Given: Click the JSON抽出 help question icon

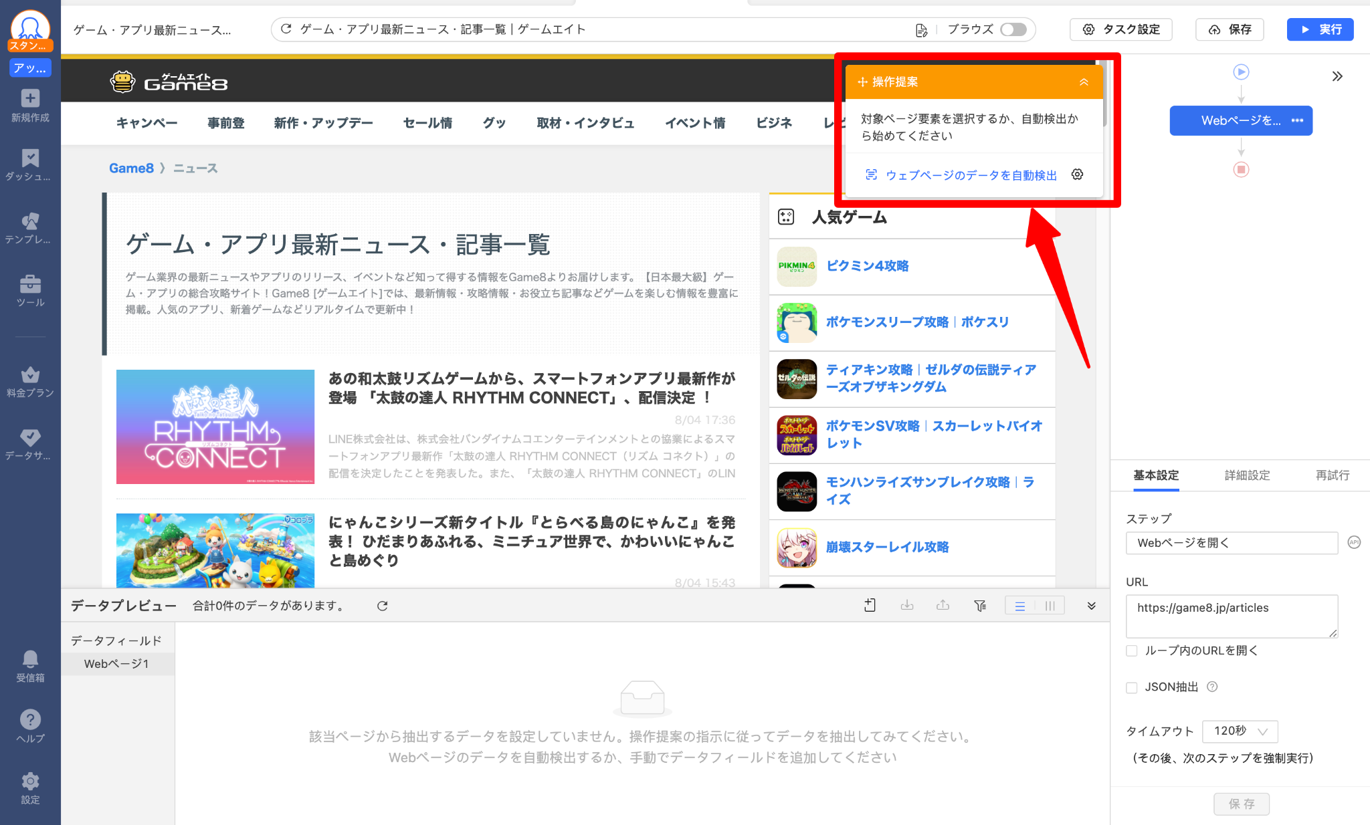Looking at the screenshot, I should 1212,687.
